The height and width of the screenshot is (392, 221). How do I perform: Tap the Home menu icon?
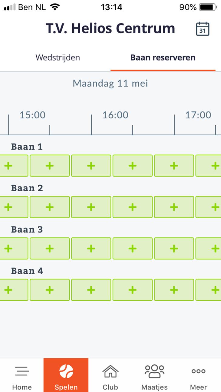(x=22, y=371)
